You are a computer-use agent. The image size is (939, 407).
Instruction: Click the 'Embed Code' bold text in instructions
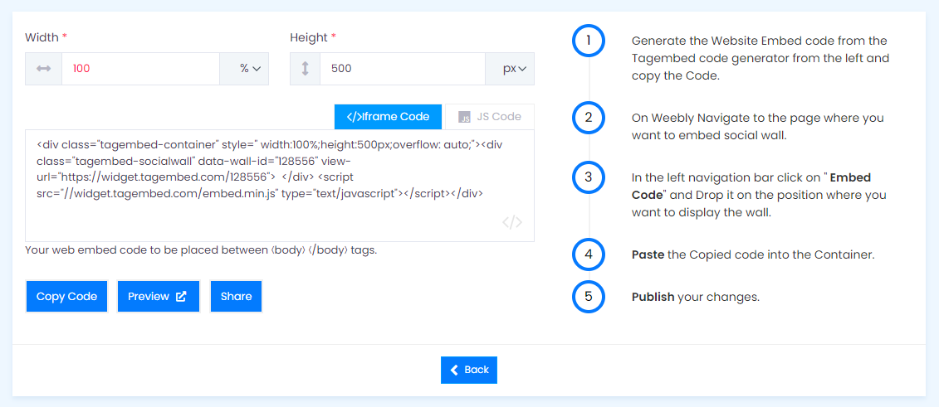tap(751, 187)
